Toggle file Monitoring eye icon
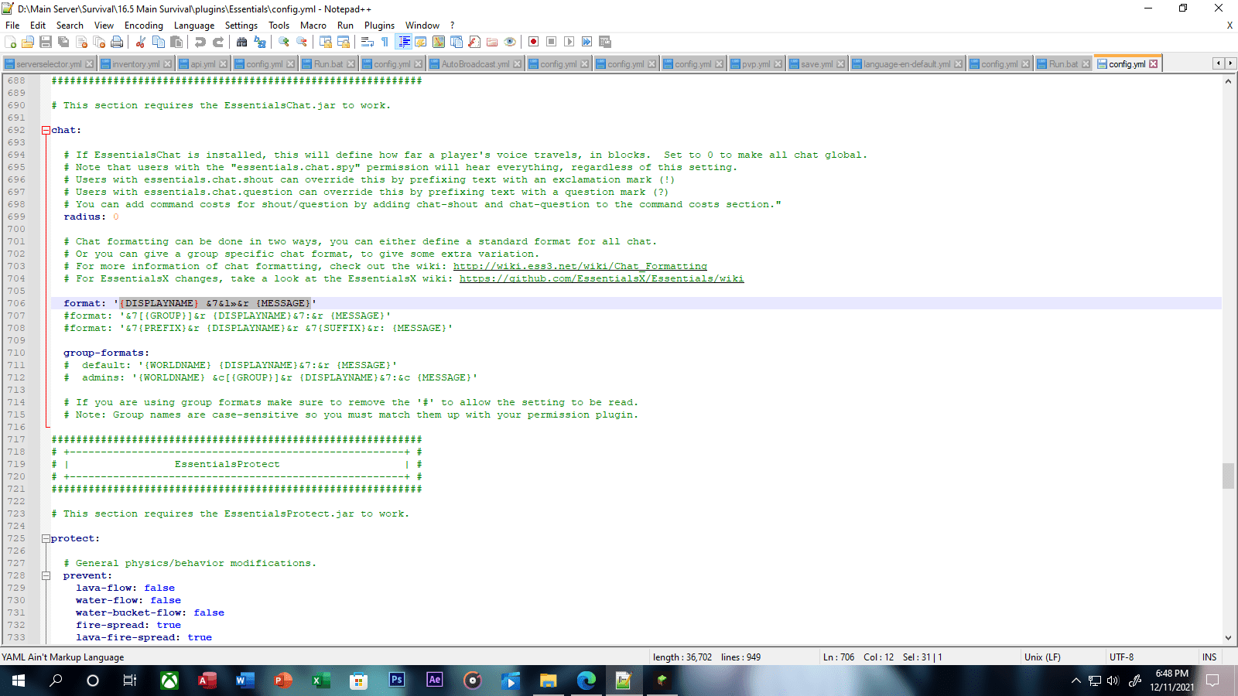The width and height of the screenshot is (1238, 696). [x=510, y=42]
